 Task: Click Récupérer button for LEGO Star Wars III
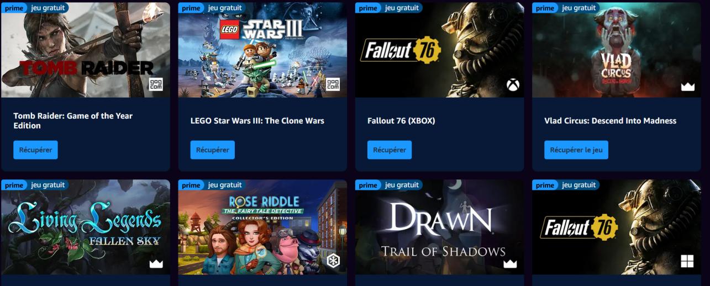coord(212,150)
